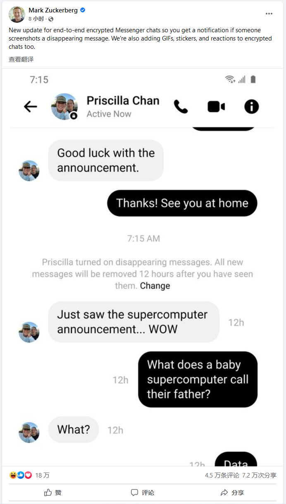Click the blue verified badge icon
The width and height of the screenshot is (286, 504).
pos(83,10)
